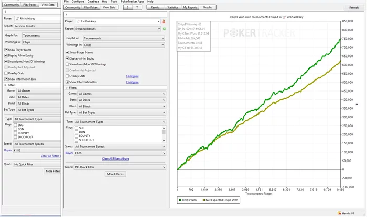Check the BOUNTY flag in front window
The height and width of the screenshot is (217, 367).
(77, 136)
